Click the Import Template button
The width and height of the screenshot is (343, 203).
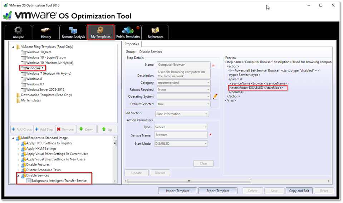(x=178, y=191)
